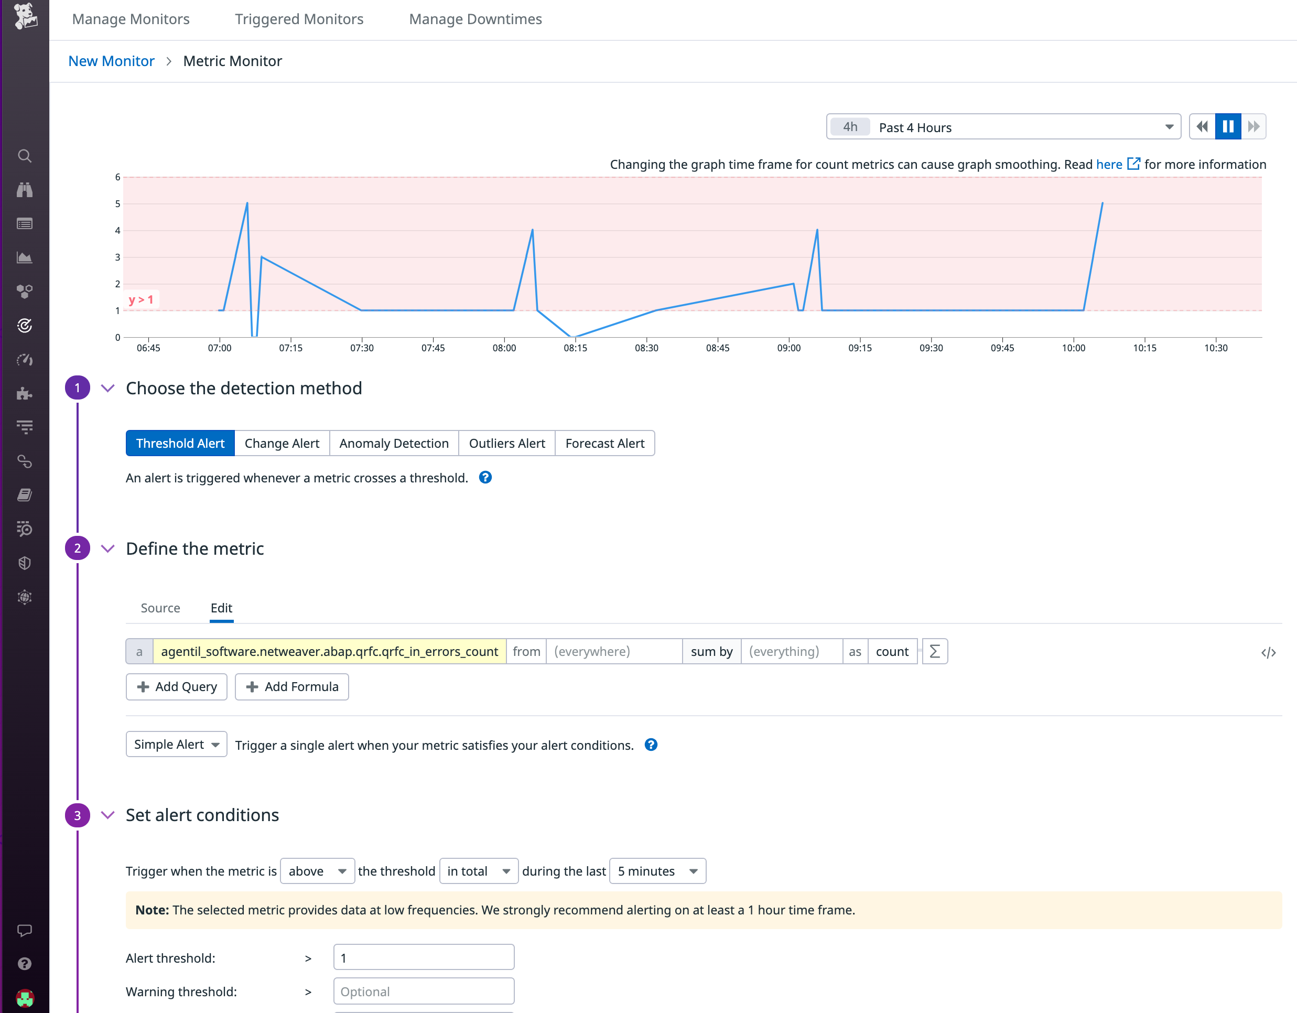This screenshot has height=1013, width=1297.
Task: Open the Log Explorer magnifier icon
Action: [25, 529]
